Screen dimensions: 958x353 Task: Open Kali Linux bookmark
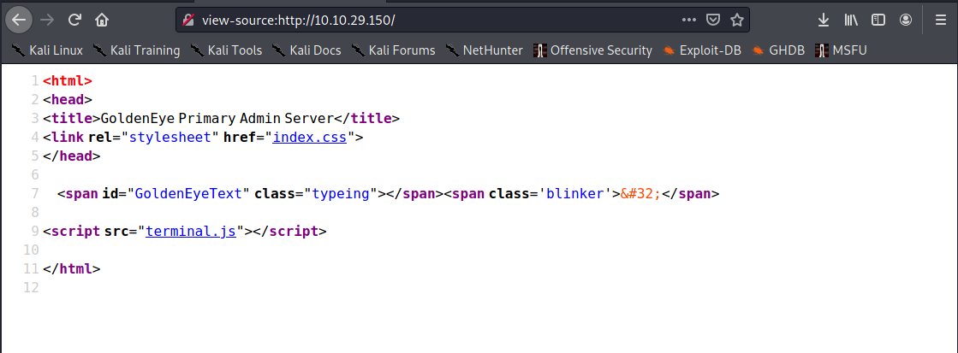click(48, 50)
